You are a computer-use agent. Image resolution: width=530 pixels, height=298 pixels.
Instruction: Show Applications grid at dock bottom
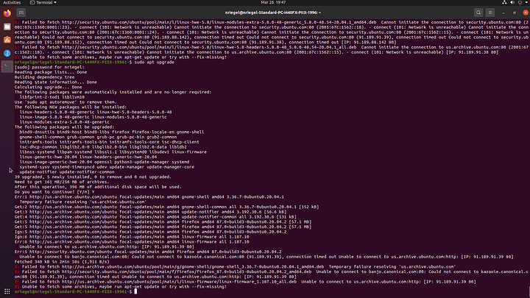[x=6, y=291]
